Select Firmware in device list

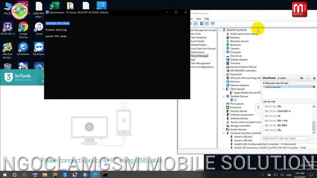click(235, 63)
